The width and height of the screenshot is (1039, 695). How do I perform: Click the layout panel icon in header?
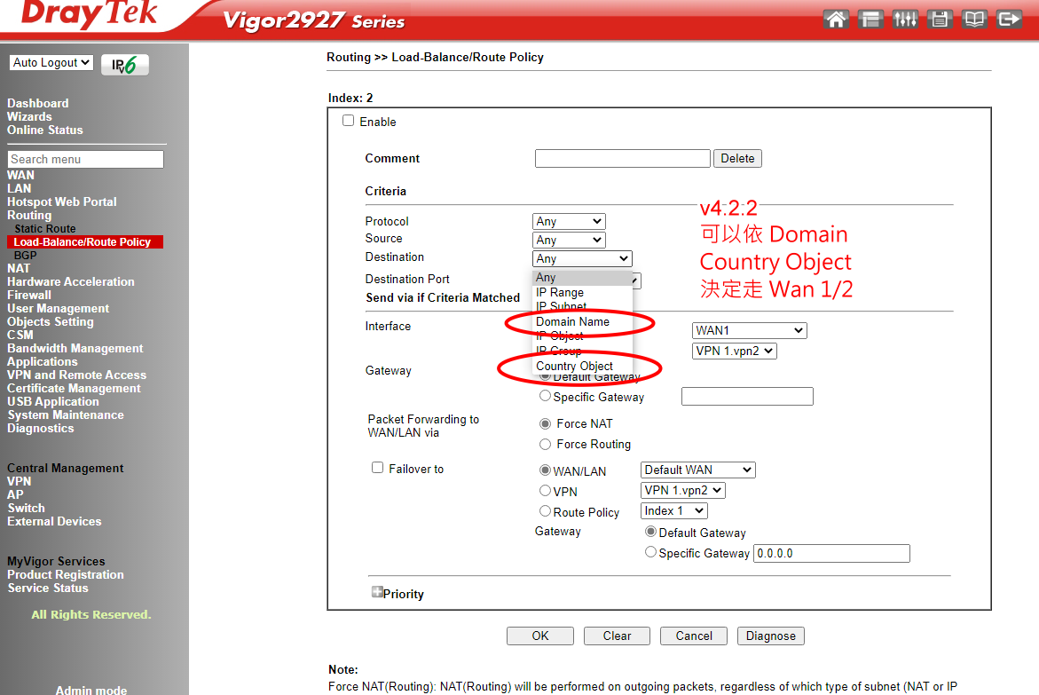[x=870, y=19]
